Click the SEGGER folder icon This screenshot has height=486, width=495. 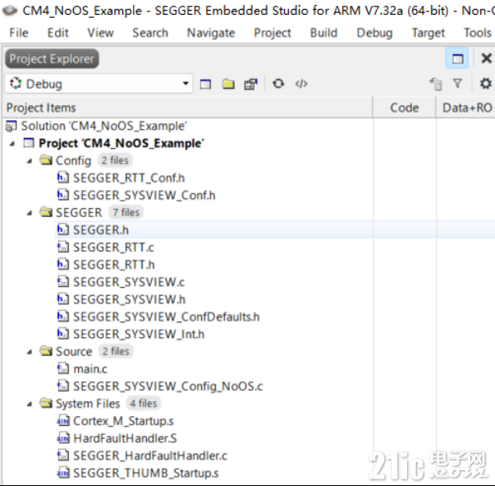pos(46,212)
